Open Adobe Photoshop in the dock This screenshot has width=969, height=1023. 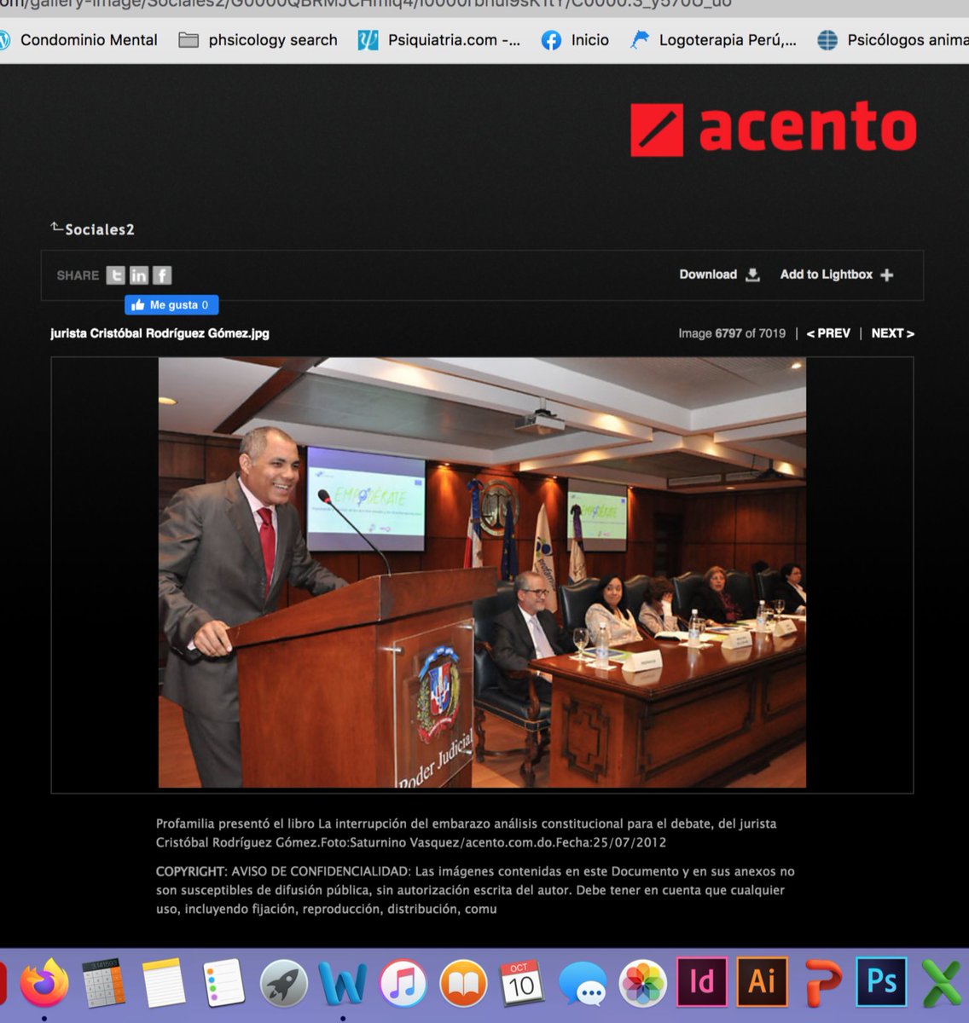[x=881, y=982]
